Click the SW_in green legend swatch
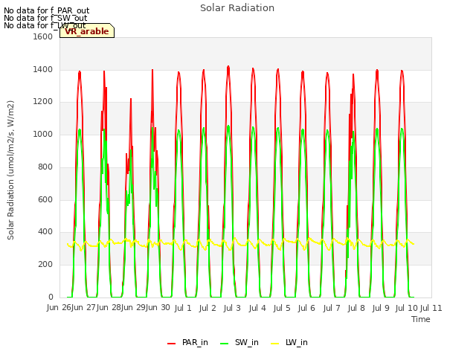Image resolution: width=476 pixels, height=357 pixels. click(x=224, y=344)
